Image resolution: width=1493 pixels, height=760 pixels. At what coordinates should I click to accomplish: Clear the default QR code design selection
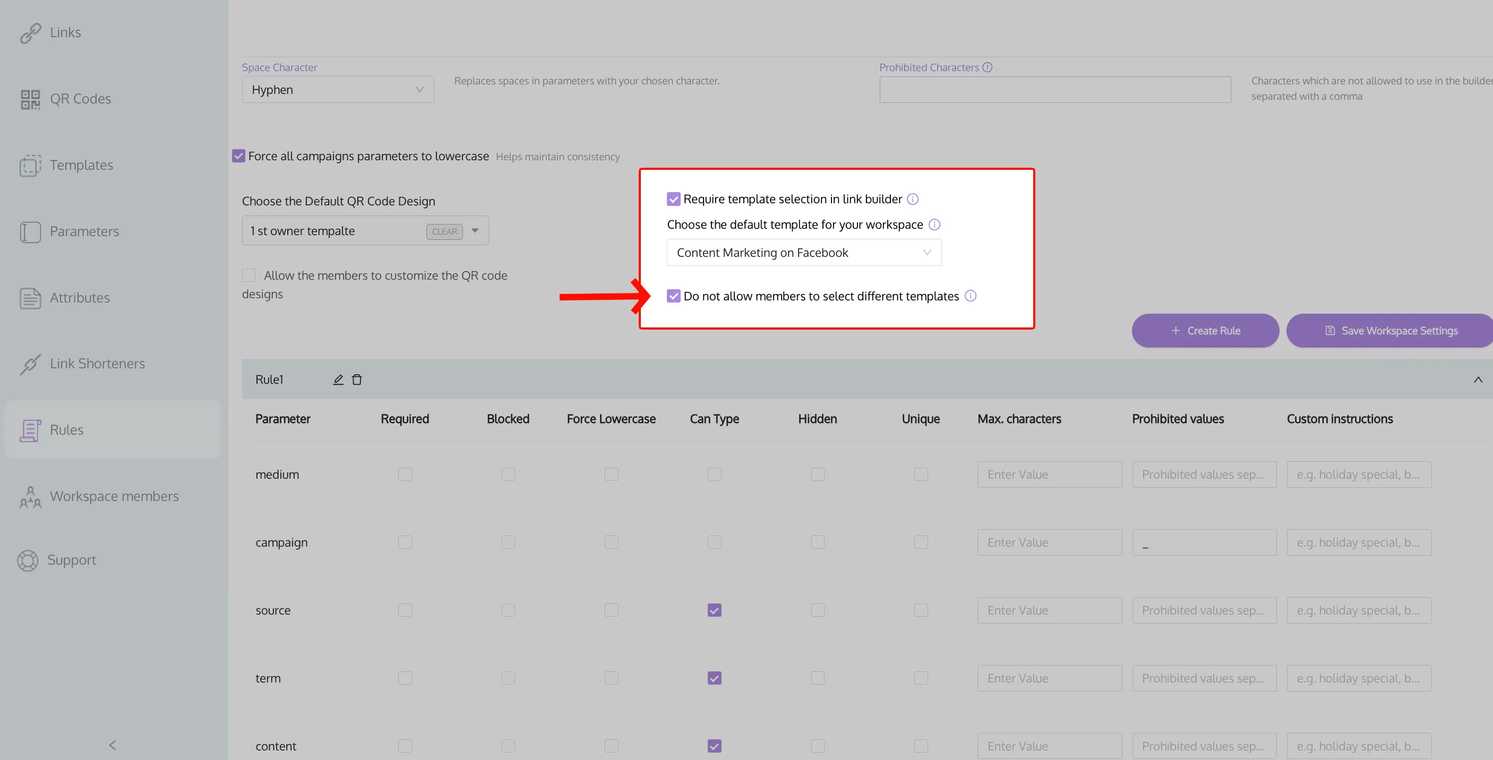tap(444, 231)
